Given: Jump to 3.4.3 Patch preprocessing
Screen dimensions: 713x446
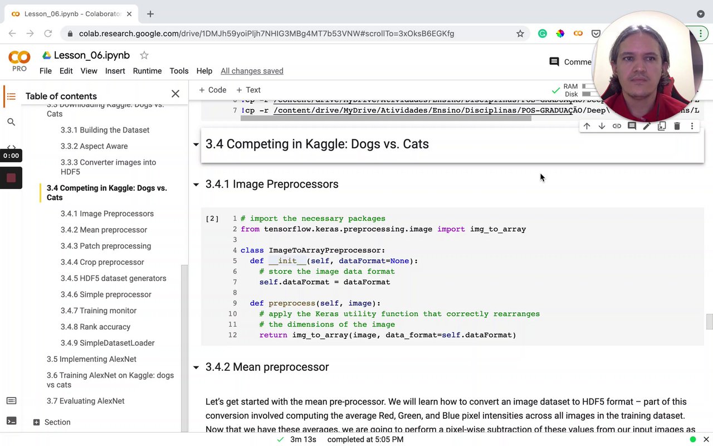Looking at the screenshot, I should 106,246.
